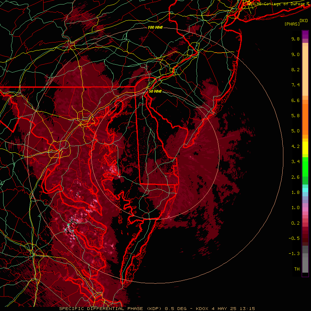
Task: Click the 50 NMI range ring label
Action: (155, 92)
